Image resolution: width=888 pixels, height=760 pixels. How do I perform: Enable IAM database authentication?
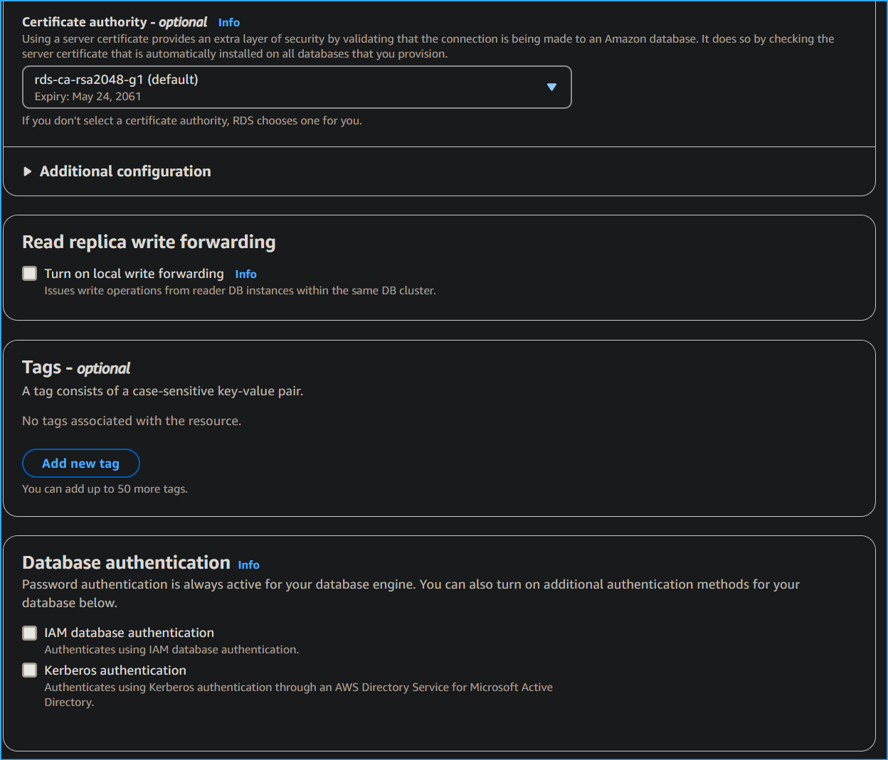tap(29, 632)
